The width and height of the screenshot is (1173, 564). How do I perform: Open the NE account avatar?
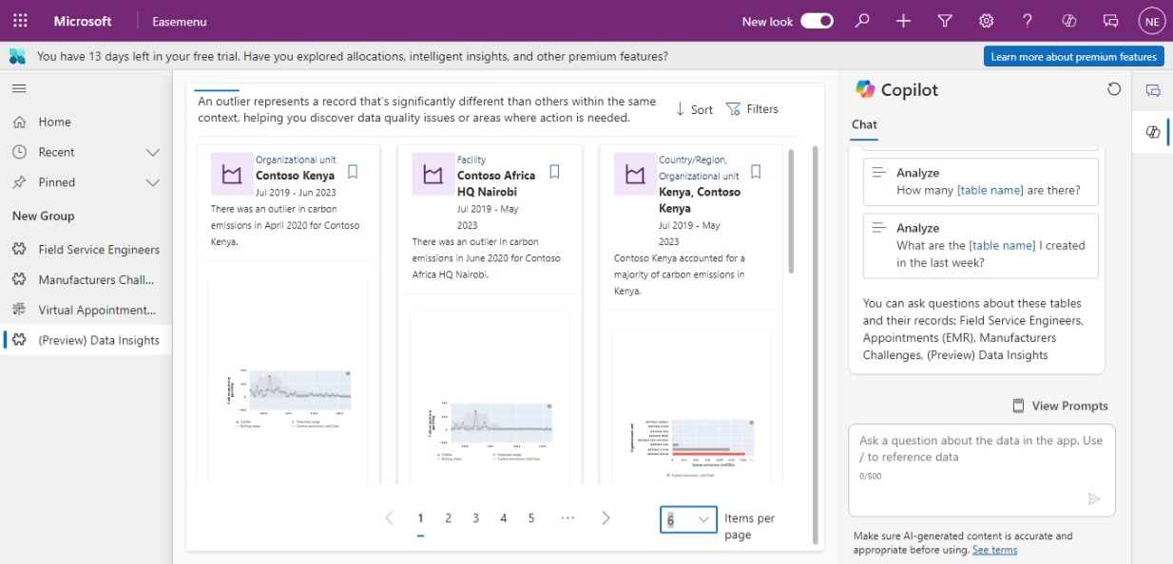click(x=1151, y=21)
